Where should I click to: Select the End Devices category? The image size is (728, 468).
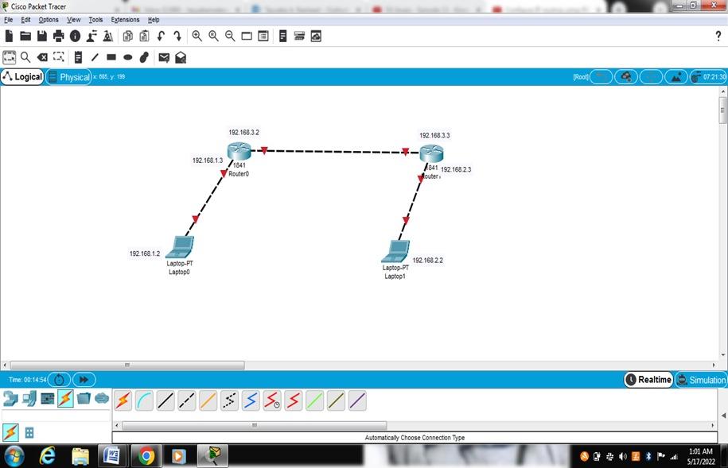[29, 398]
